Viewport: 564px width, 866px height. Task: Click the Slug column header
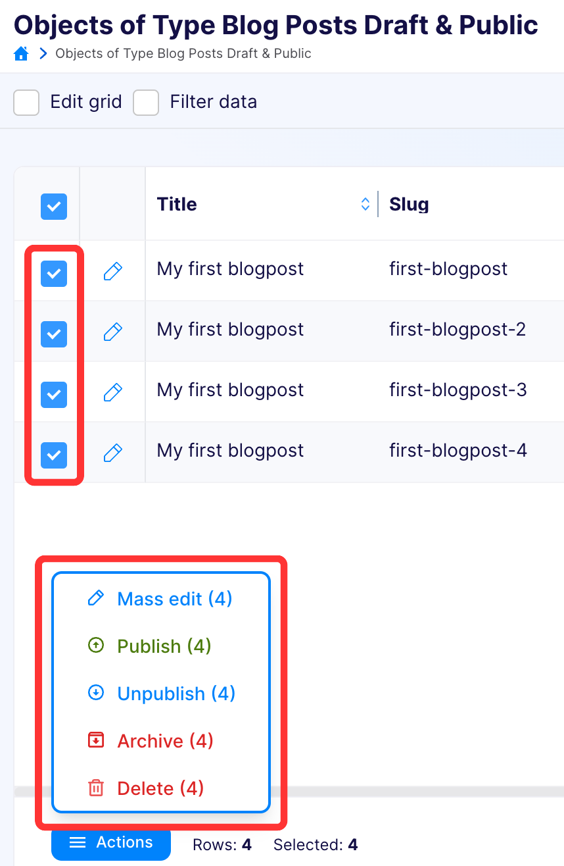click(x=409, y=204)
